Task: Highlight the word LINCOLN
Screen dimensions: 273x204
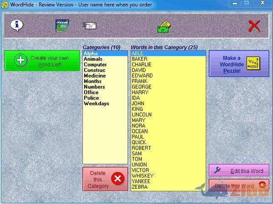Action: tap(142, 115)
